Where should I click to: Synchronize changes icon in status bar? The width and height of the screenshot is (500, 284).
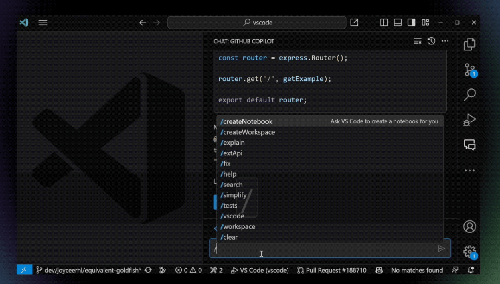148,270
